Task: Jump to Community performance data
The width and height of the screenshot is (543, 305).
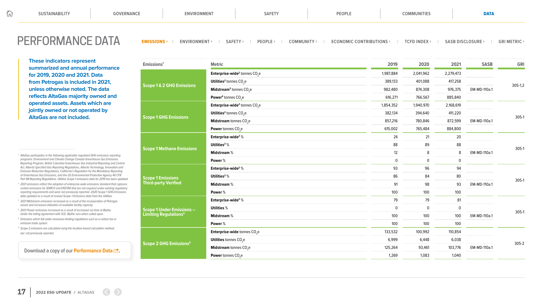Action: point(303,41)
